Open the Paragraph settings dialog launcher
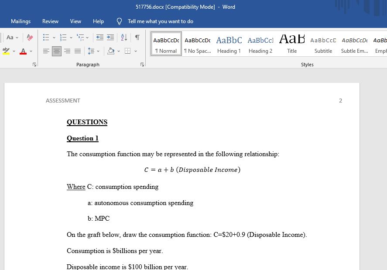 [x=142, y=65]
